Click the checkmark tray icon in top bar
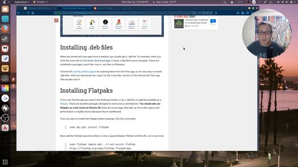This screenshot has width=298, height=167. point(254,2)
